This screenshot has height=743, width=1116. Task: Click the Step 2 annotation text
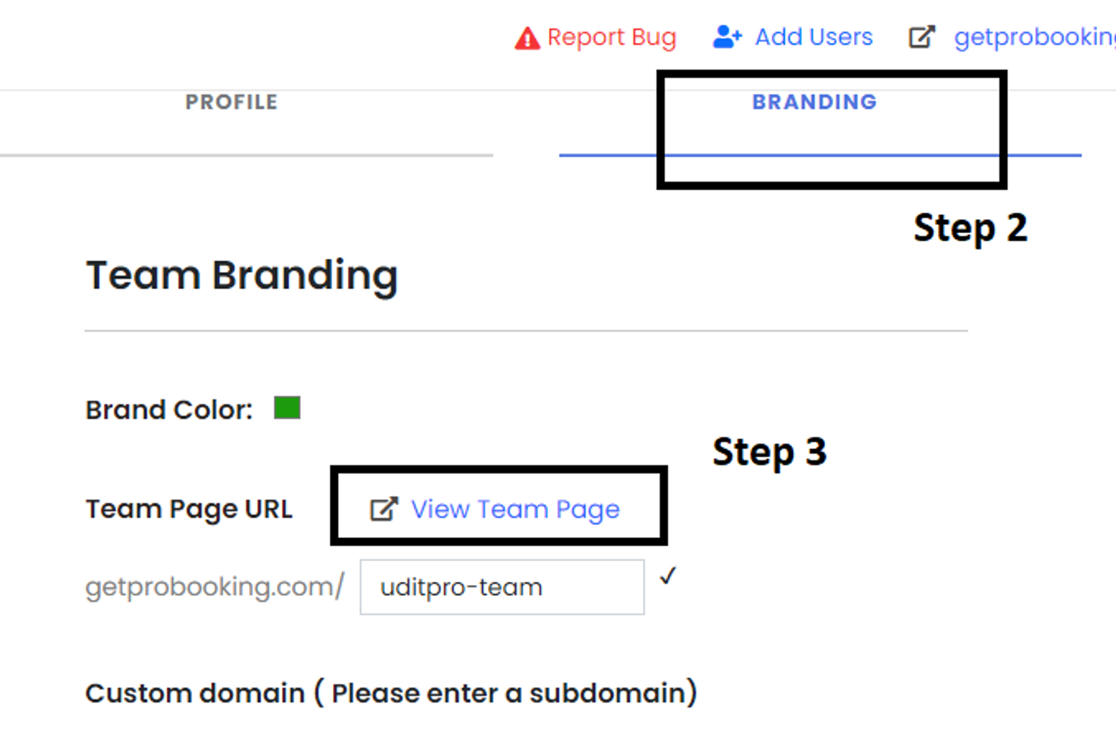971,228
